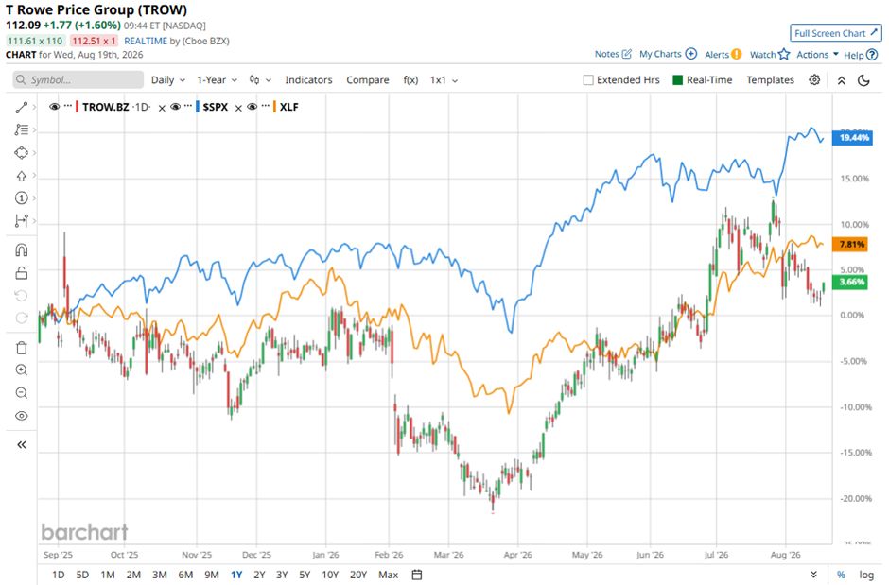
Task: Expand bottom double chevron panel
Action: point(813,575)
